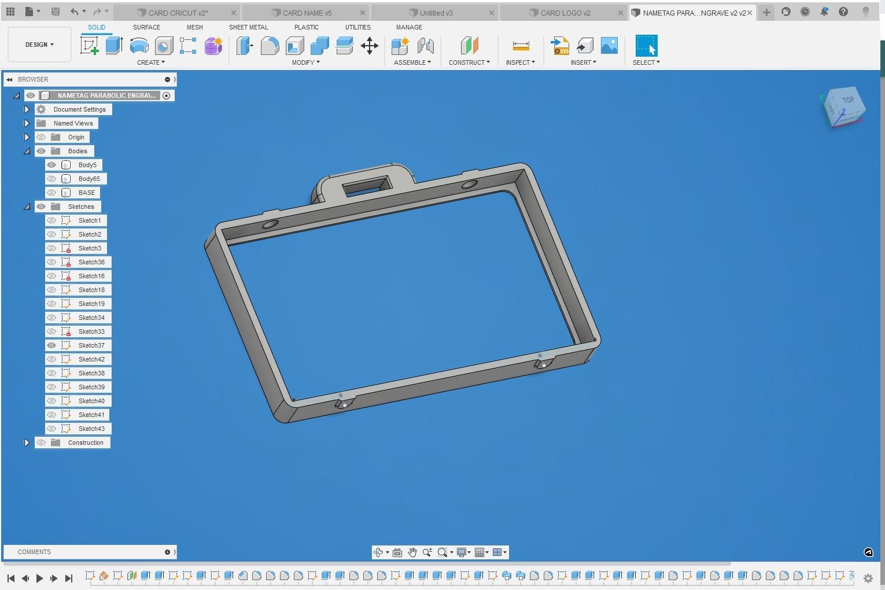Toggle visibility of the Bodies folder
The image size is (885, 590).
(41, 151)
